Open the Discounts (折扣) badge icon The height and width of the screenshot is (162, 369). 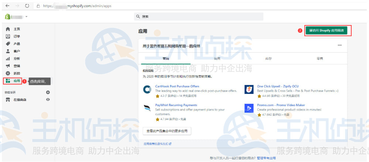pos(8,73)
